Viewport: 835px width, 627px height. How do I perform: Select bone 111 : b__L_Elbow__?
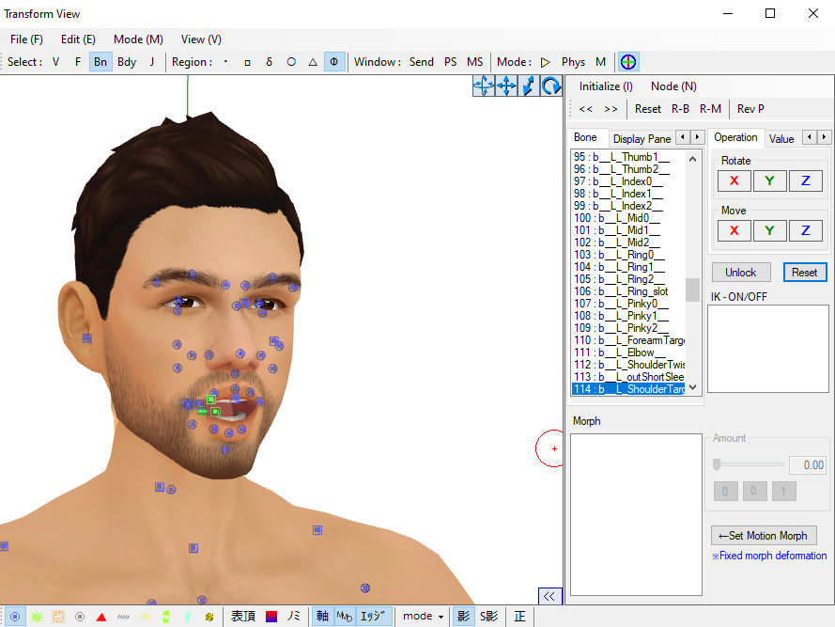(628, 353)
